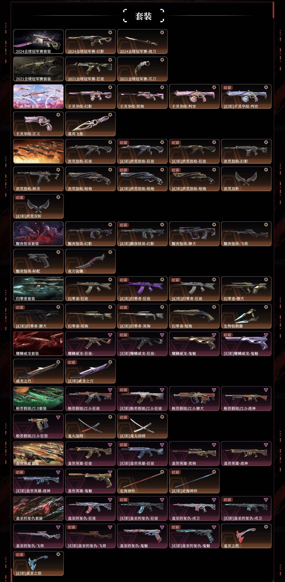
Task: Select the 定海神珍 staff skin
Action: 142,481
